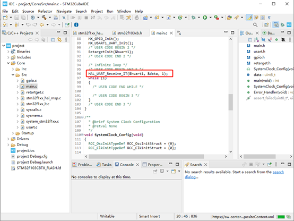The width and height of the screenshot is (294, 221).
Task: Toggle Mark Occurrences highlighter button
Action: tap(249, 18)
